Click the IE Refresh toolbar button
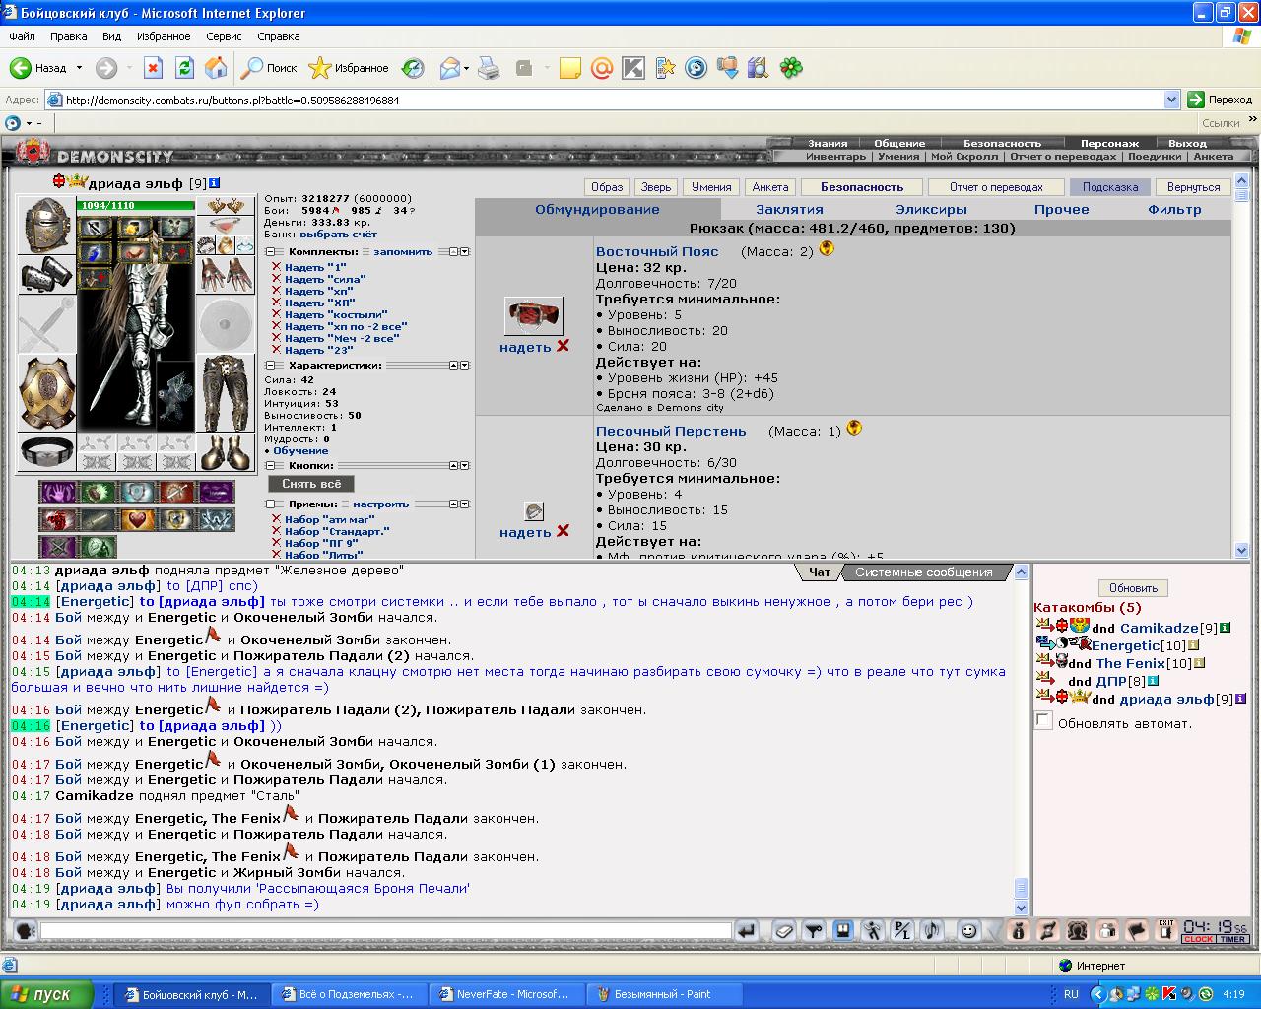Screen dimensions: 1261x1009 coord(184,68)
